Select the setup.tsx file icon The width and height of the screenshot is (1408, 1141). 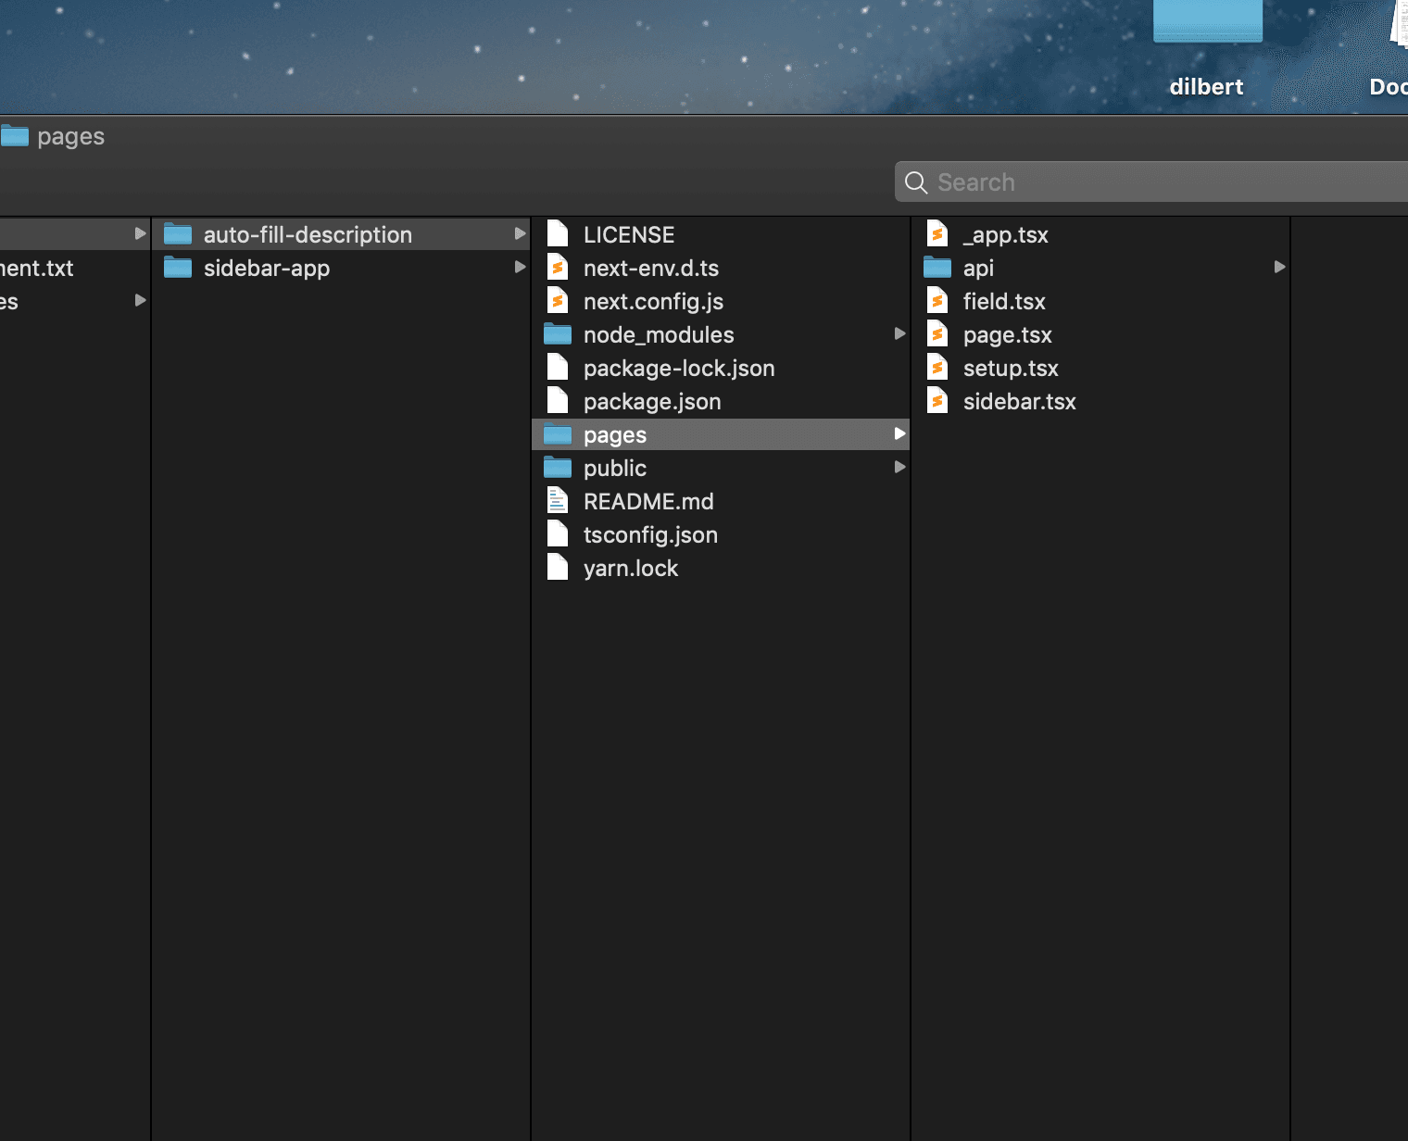[937, 368]
